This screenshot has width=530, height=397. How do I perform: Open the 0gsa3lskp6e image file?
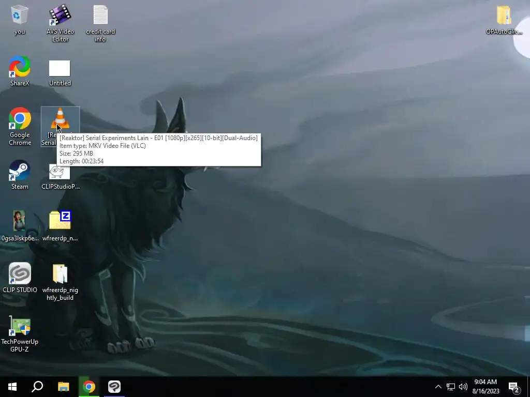(20, 226)
